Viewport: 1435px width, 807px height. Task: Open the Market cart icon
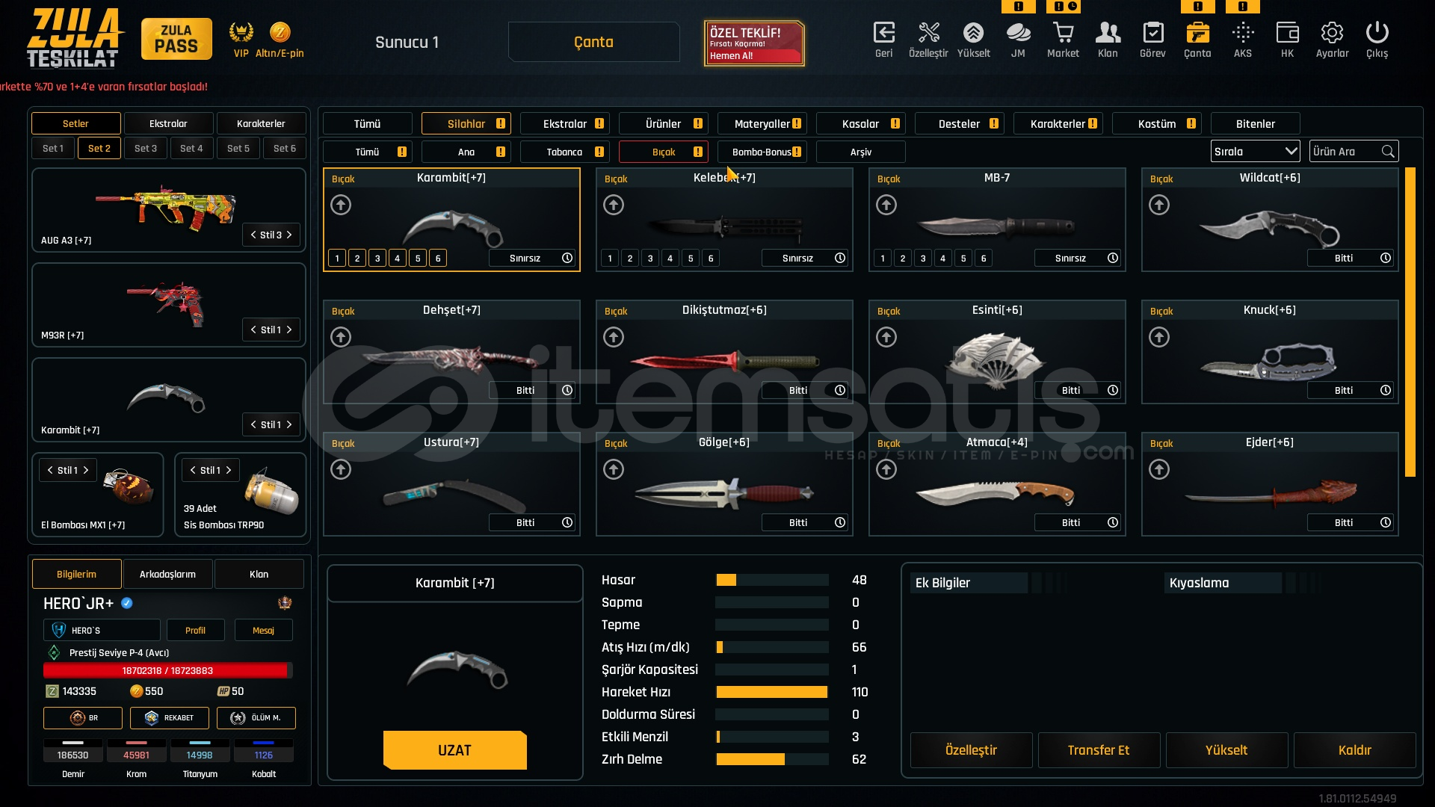[1063, 33]
